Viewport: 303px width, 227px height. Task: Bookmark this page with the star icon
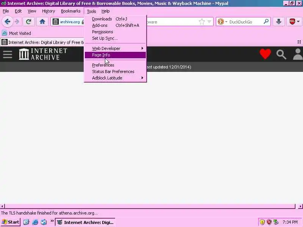201,22
